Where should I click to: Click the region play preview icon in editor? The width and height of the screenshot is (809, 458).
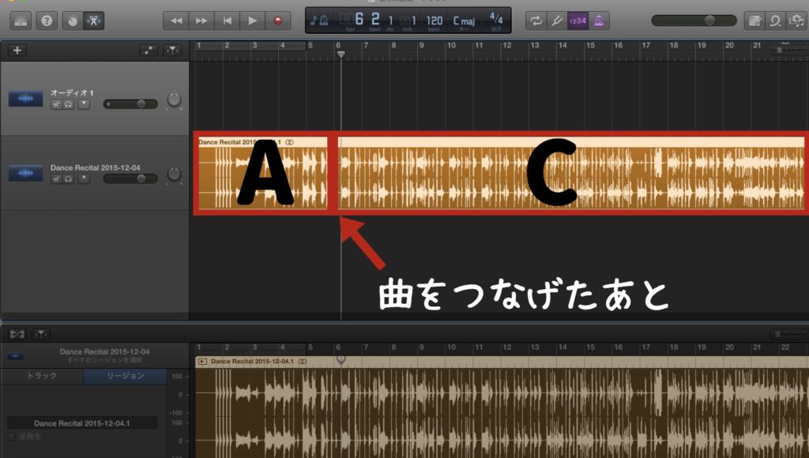[x=202, y=362]
